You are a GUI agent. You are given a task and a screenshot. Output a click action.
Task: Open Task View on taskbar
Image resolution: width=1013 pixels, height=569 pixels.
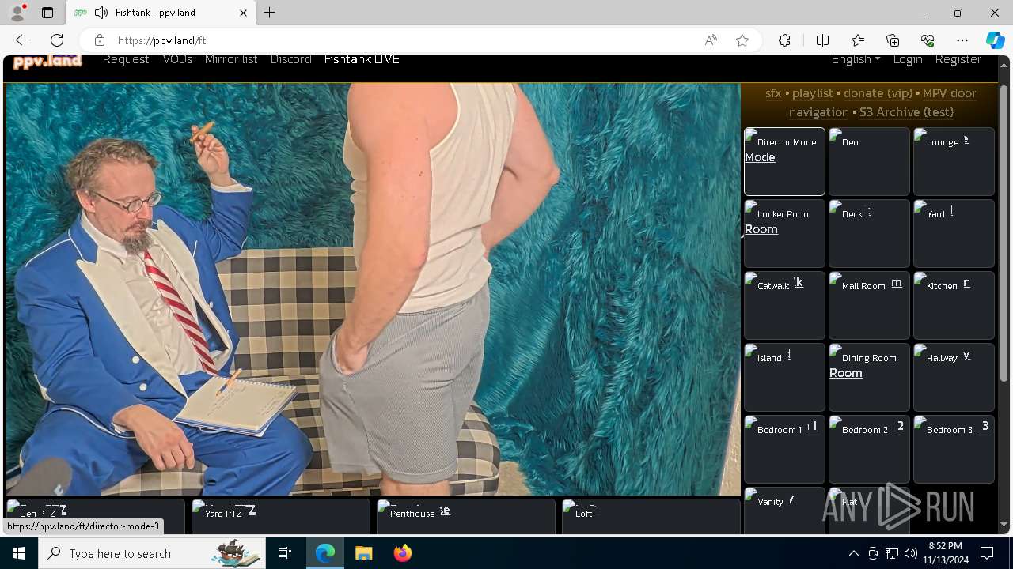285,553
